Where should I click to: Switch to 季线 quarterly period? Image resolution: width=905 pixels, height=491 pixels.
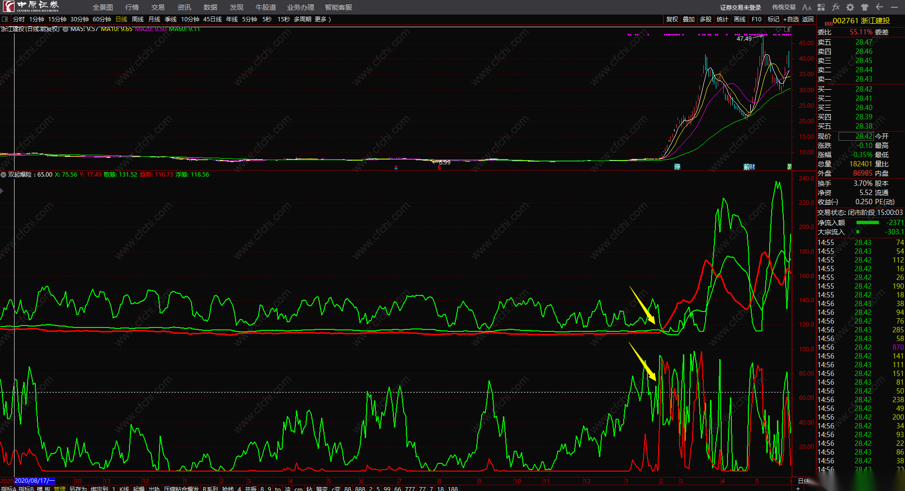pos(171,19)
